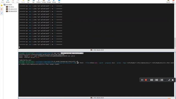Click the upper terminal scrollbar up arrow
Screen dimensions: 176x99
tap(175, 4)
